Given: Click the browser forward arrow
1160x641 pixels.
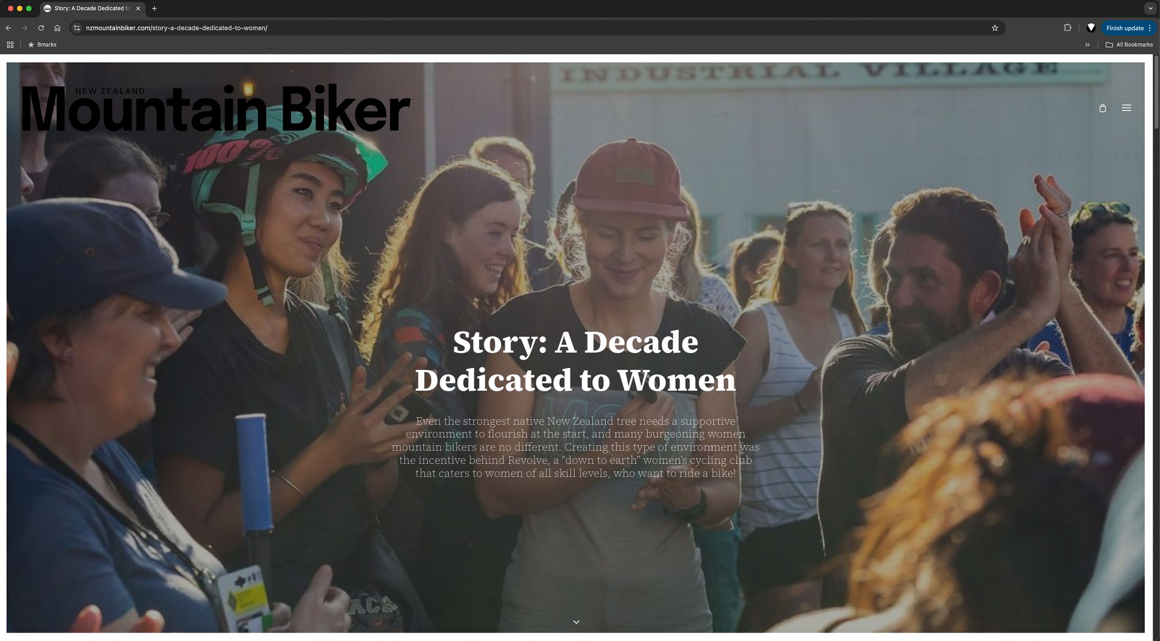Looking at the screenshot, I should click(x=25, y=28).
